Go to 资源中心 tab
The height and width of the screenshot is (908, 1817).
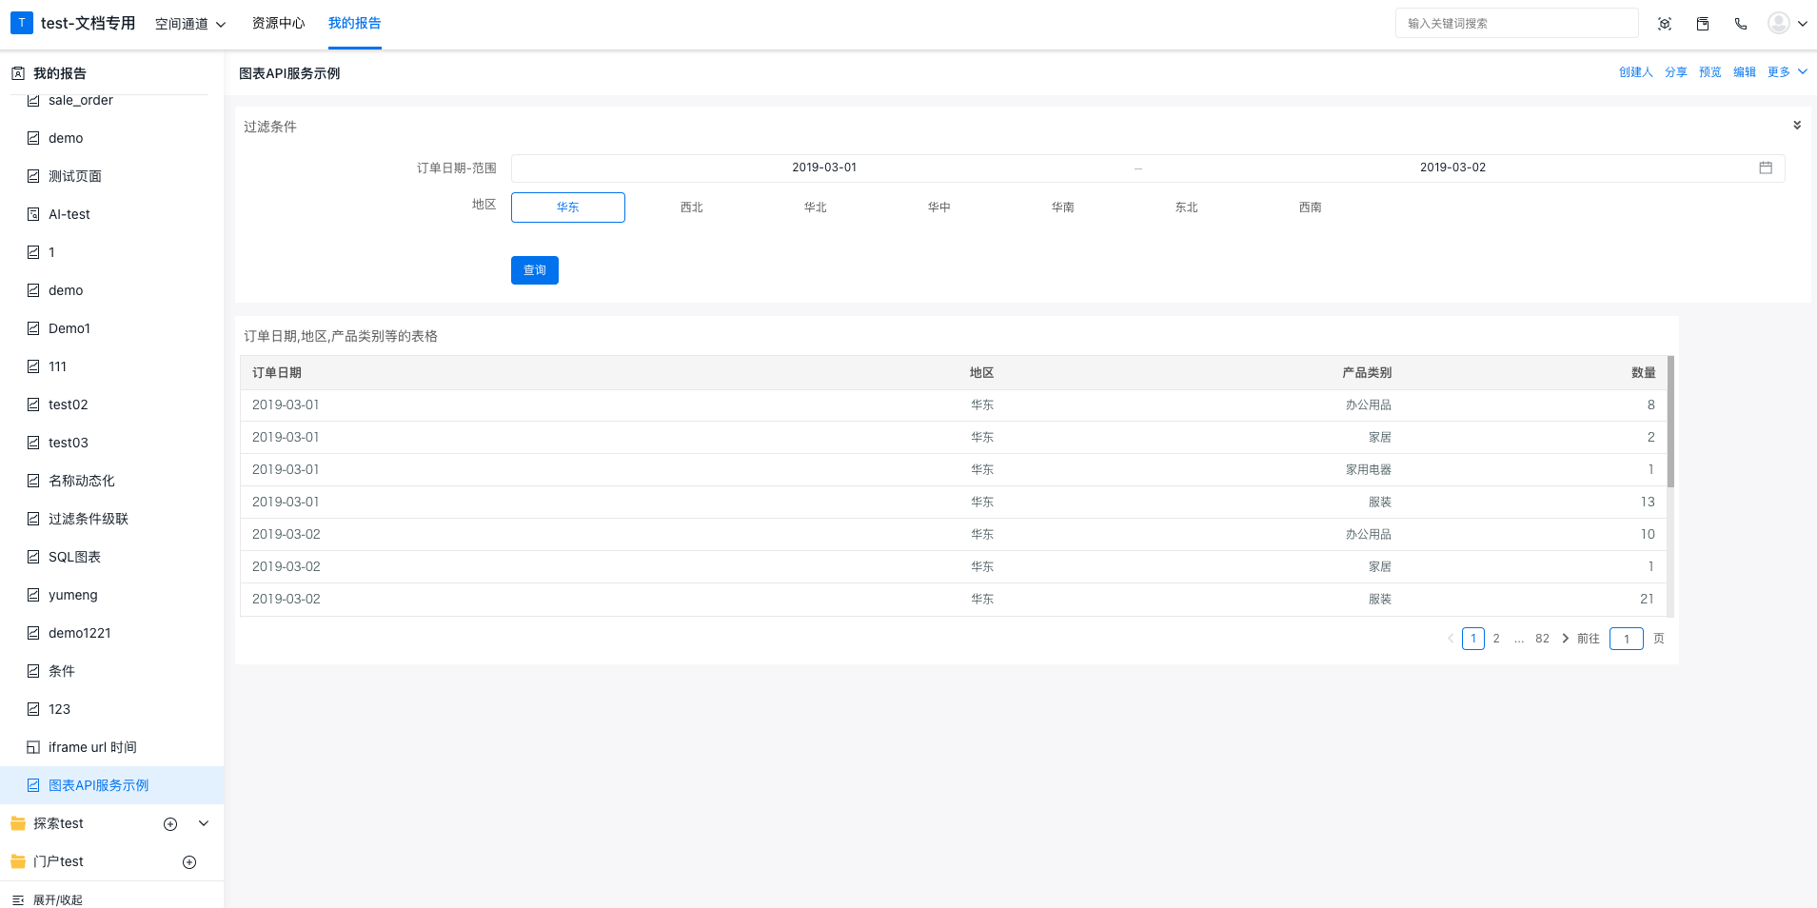(x=278, y=23)
